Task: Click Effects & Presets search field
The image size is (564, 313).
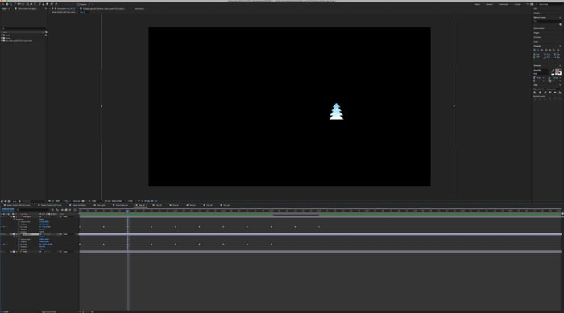Action: pos(546,21)
